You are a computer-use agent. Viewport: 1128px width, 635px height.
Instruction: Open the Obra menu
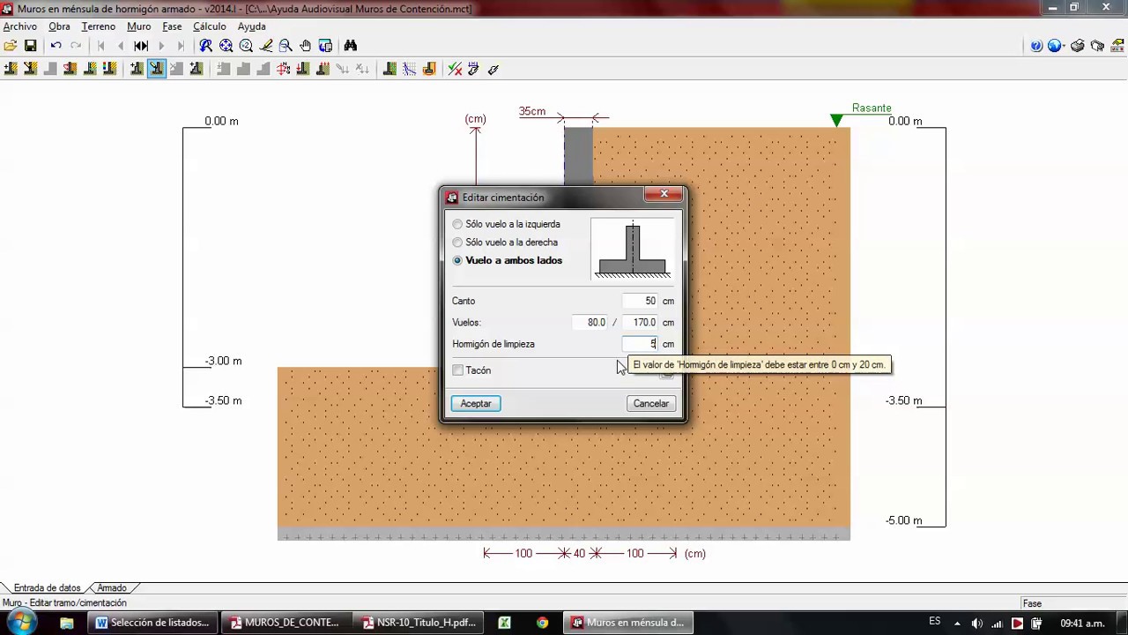coord(59,26)
